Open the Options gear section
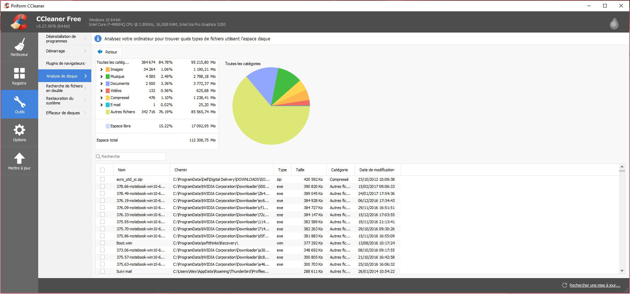Viewport: 630px width, 294px height. (x=19, y=133)
